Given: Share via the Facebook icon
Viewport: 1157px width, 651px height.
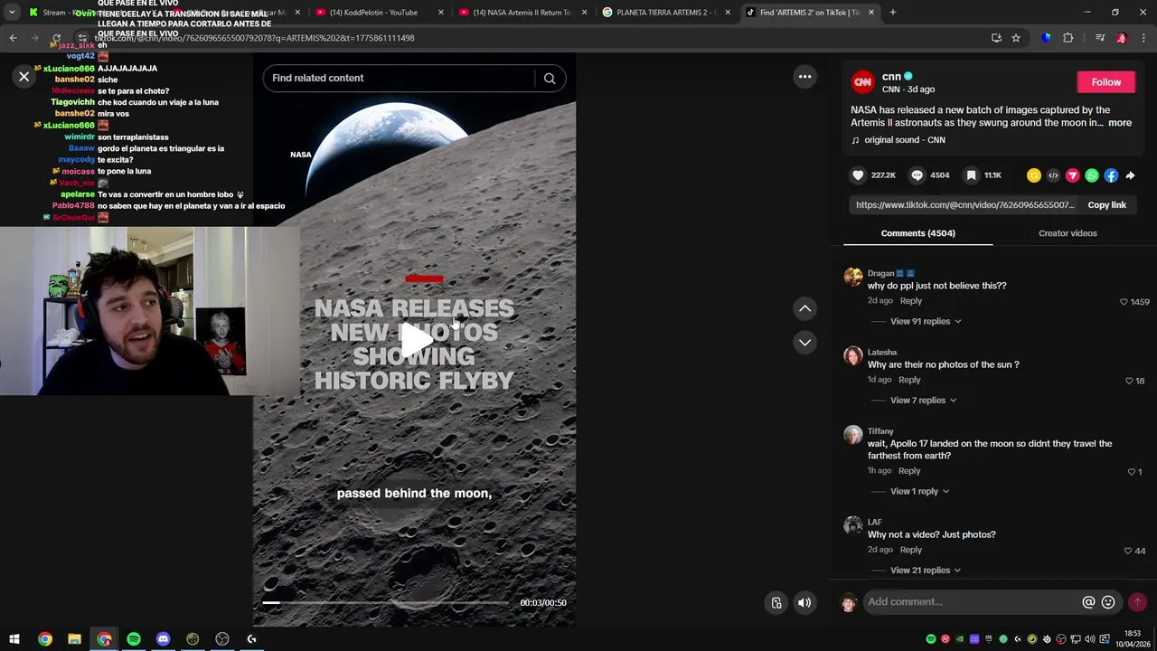Looking at the screenshot, I should (1111, 175).
